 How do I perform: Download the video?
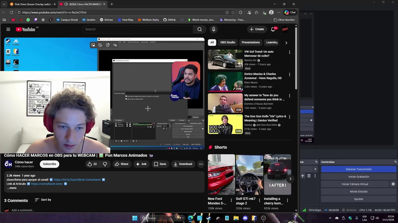coord(183,164)
